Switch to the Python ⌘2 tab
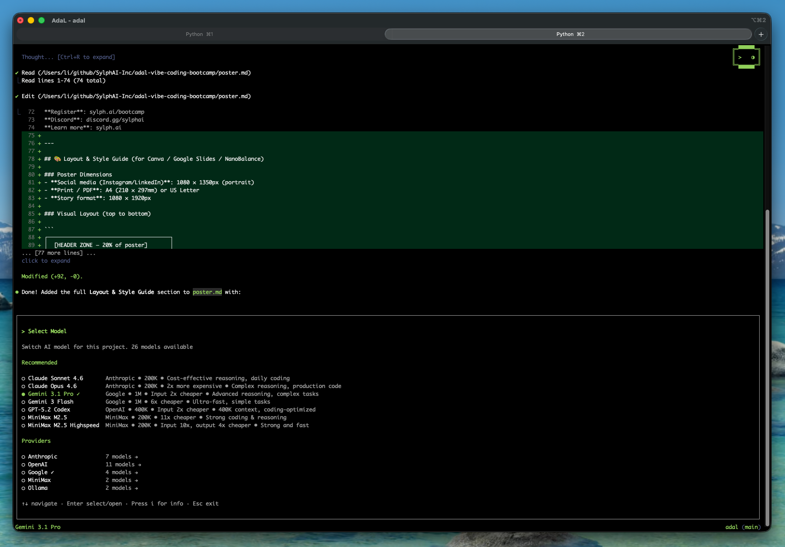This screenshot has width=785, height=547. point(570,34)
